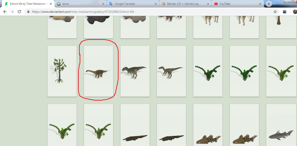
Task: Switch to the Blender 2.8 — blender.org tab
Action: point(186,4)
